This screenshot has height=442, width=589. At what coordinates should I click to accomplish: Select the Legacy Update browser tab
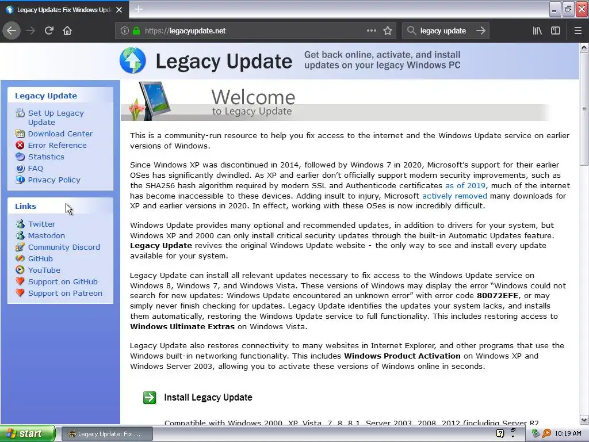tap(64, 10)
